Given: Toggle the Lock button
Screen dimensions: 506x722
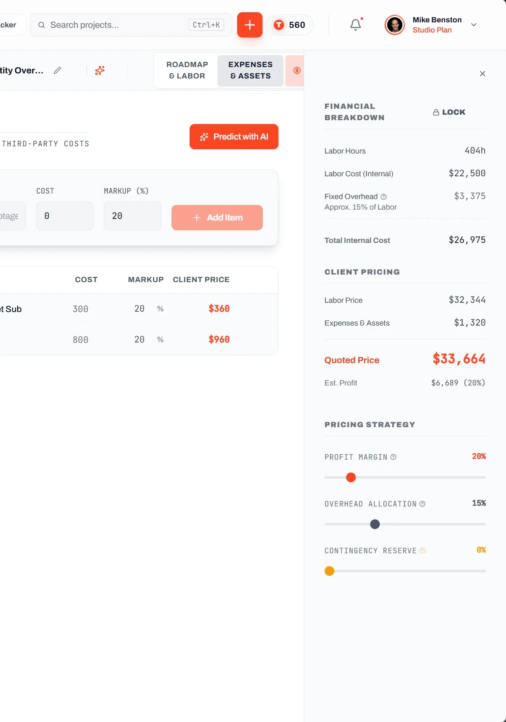Looking at the screenshot, I should tap(449, 112).
